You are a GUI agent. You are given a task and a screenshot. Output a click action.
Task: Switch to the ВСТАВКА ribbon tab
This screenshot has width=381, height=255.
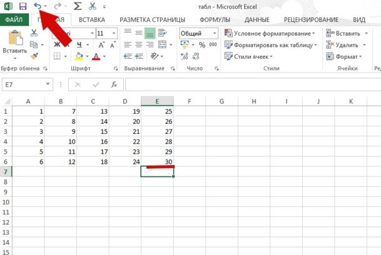pyautogui.click(x=92, y=19)
